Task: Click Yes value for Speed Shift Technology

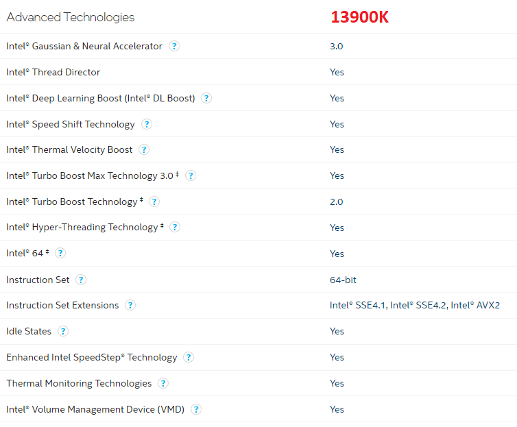Action: pyautogui.click(x=337, y=125)
